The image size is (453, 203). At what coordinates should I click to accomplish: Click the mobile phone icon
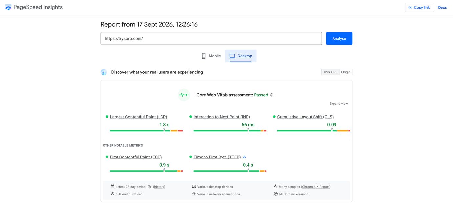[x=204, y=56]
